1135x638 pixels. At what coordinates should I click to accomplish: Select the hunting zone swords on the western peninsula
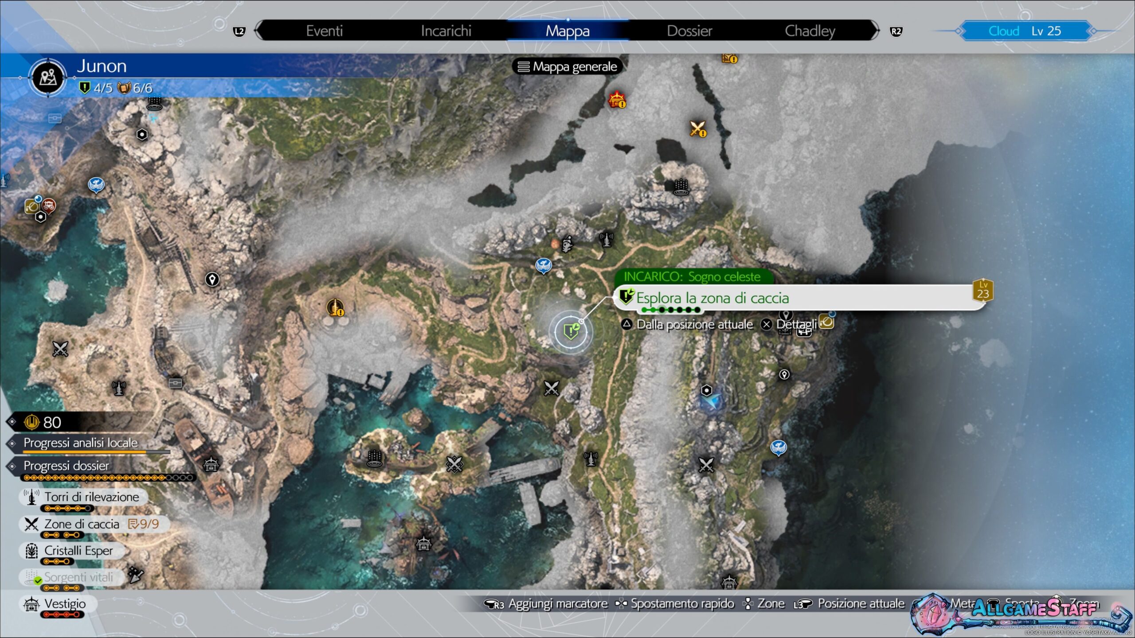(60, 349)
